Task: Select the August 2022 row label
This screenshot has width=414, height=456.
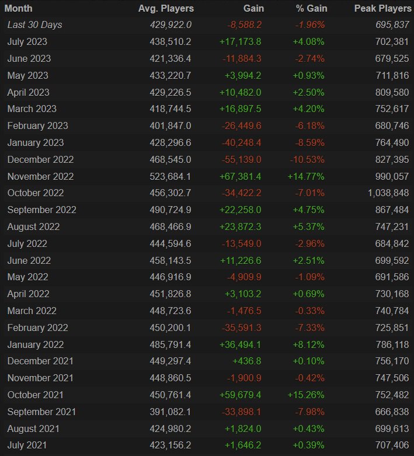Action: click(x=33, y=227)
